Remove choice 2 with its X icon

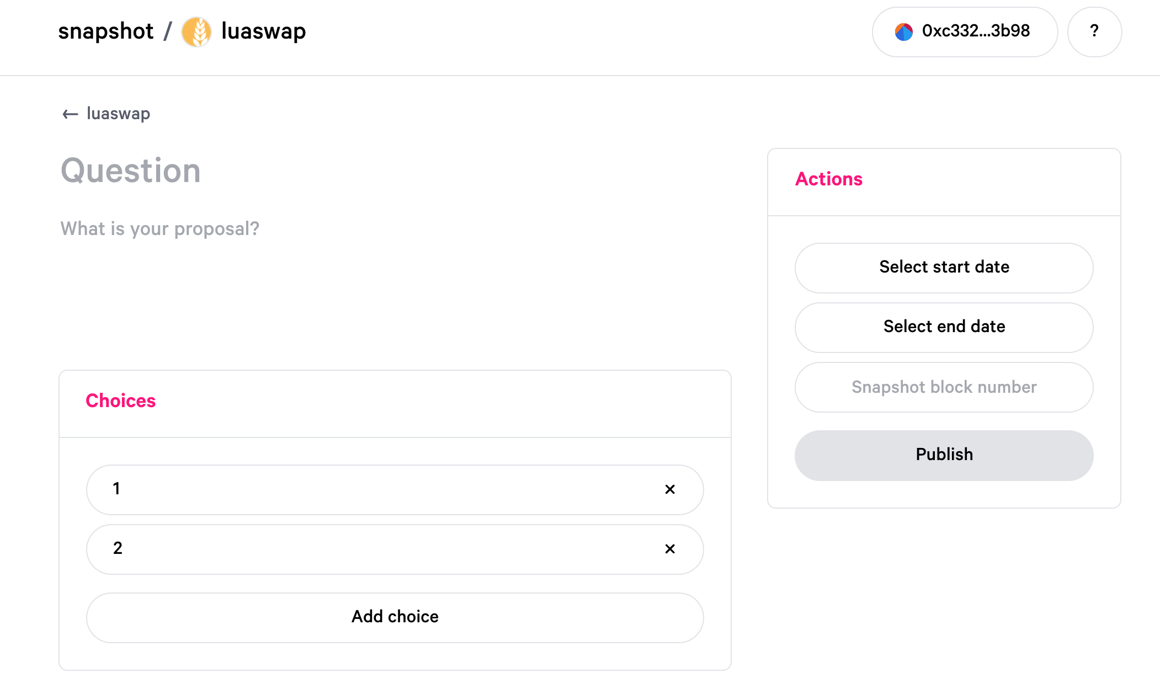[670, 549]
